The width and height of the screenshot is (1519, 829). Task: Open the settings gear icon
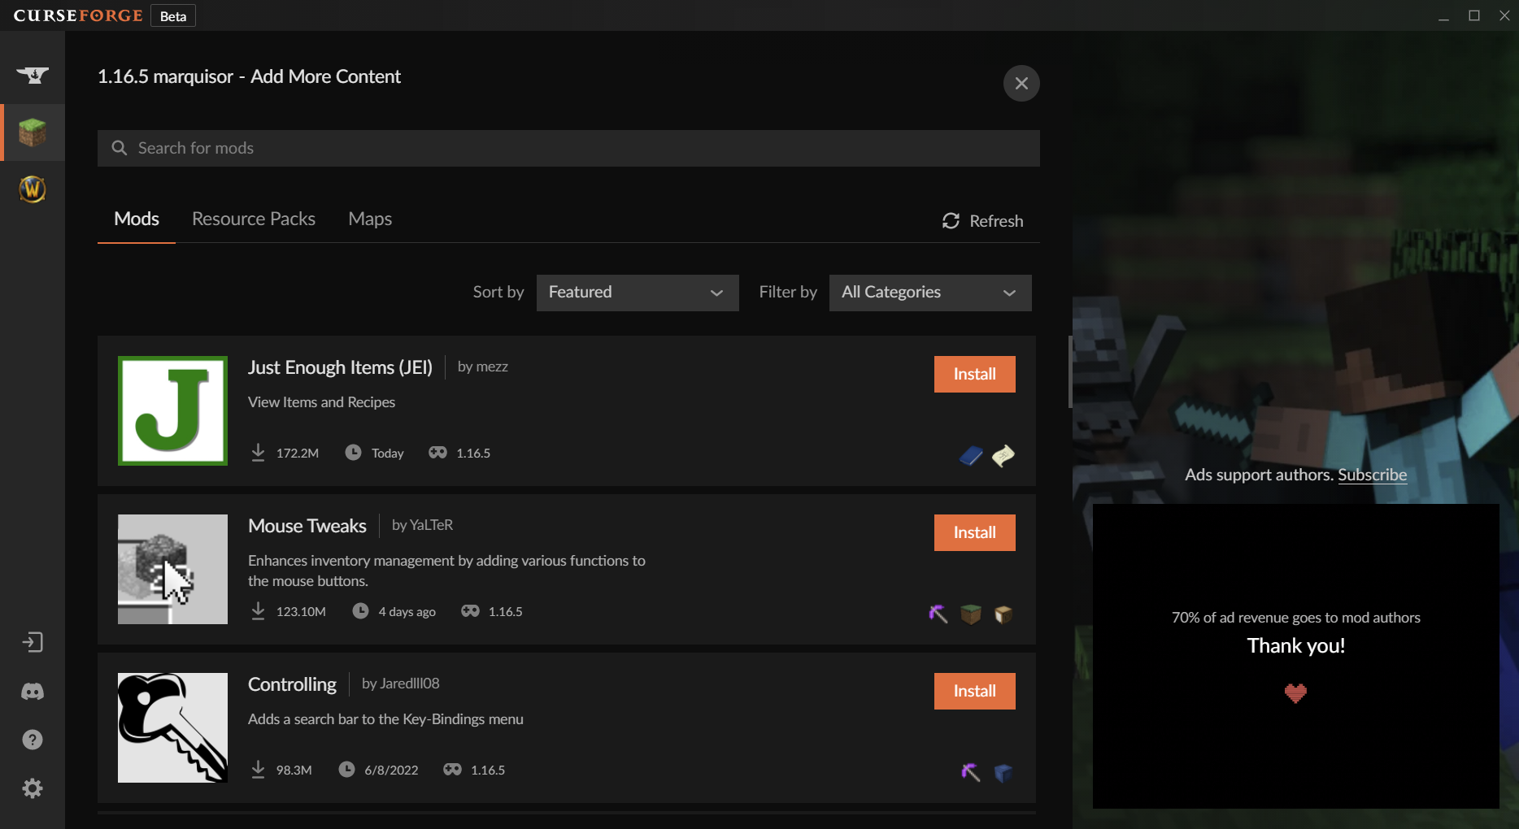33,788
